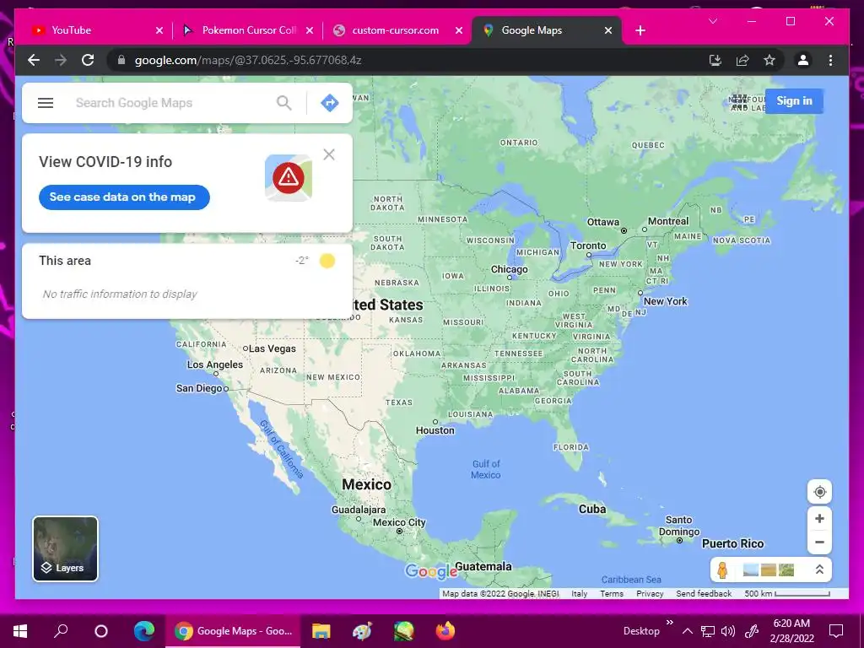Share this page via the share icon
This screenshot has width=864, height=648.
(x=742, y=60)
